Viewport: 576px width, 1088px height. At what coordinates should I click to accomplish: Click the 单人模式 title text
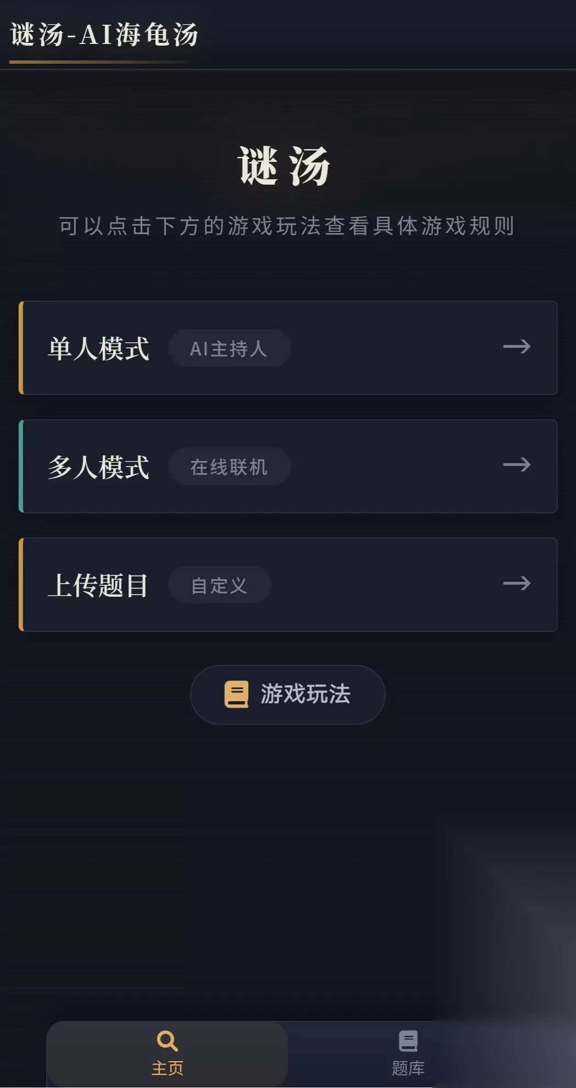coord(98,348)
